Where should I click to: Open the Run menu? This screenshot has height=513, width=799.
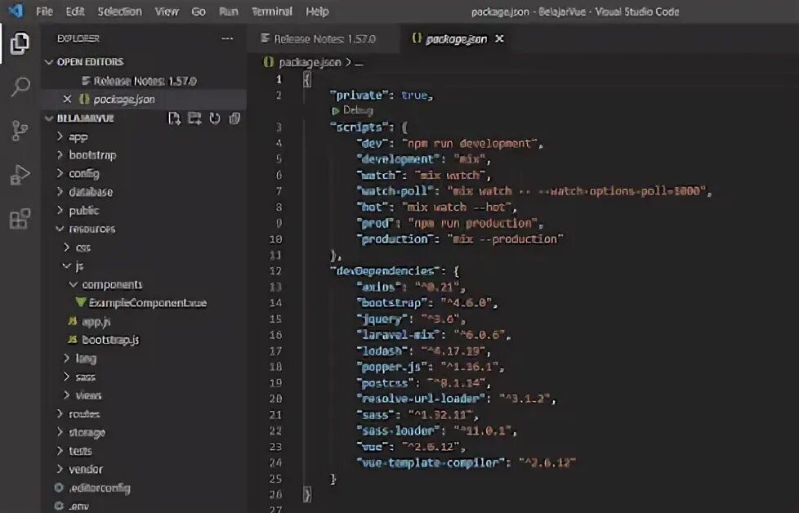(228, 11)
